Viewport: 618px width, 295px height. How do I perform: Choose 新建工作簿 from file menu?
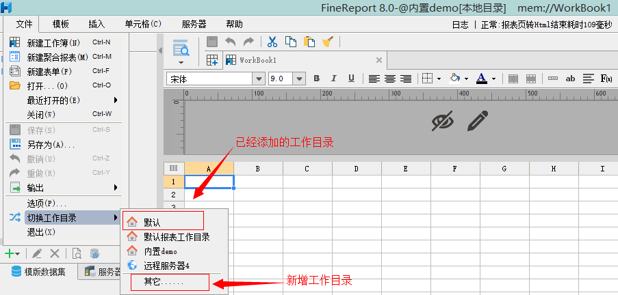click(x=63, y=42)
